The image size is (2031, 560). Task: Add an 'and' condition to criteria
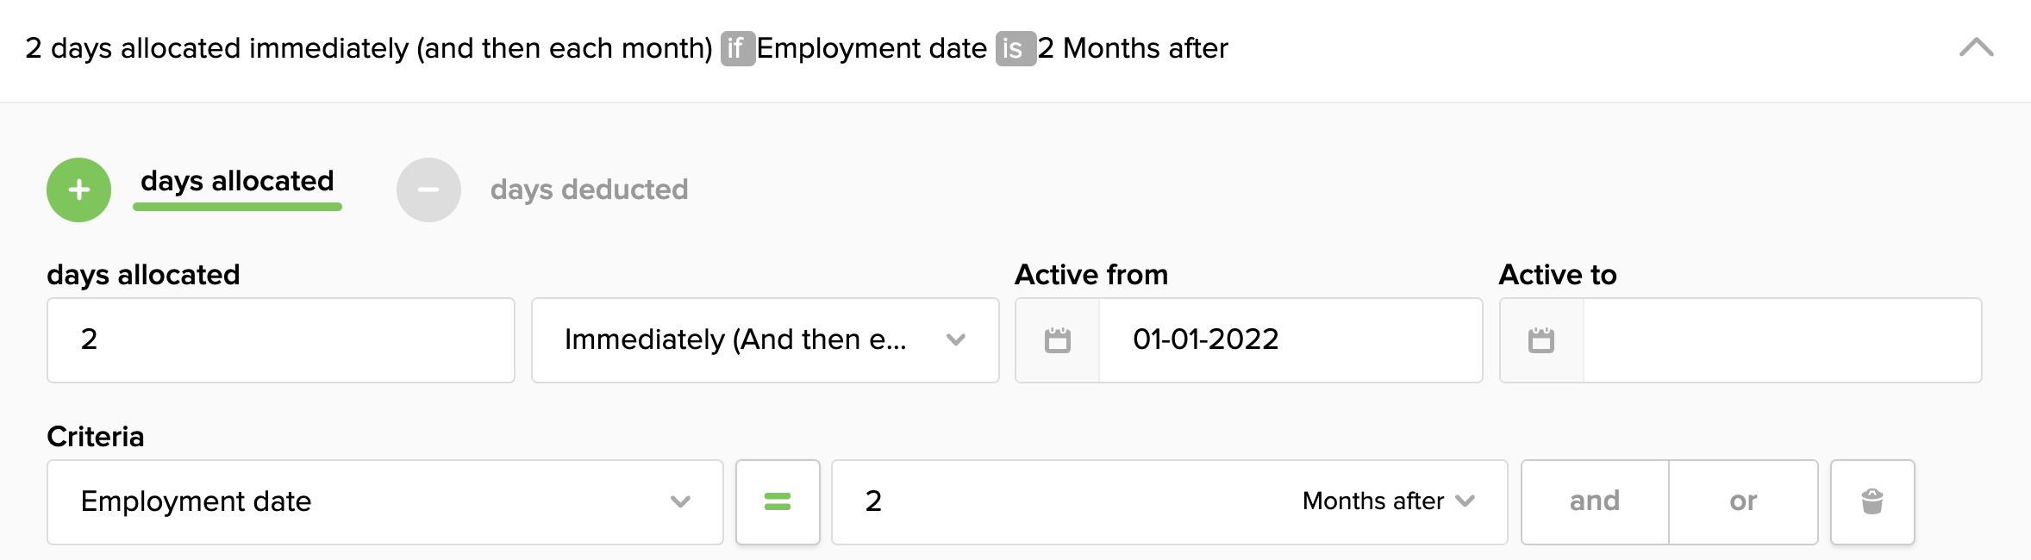click(x=1595, y=501)
